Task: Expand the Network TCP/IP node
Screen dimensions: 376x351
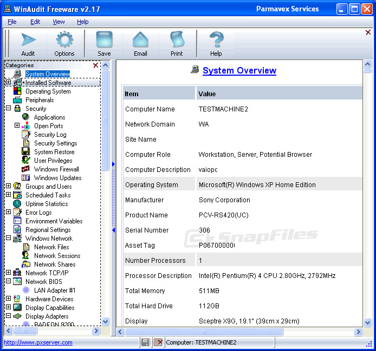Action: pos(8,272)
